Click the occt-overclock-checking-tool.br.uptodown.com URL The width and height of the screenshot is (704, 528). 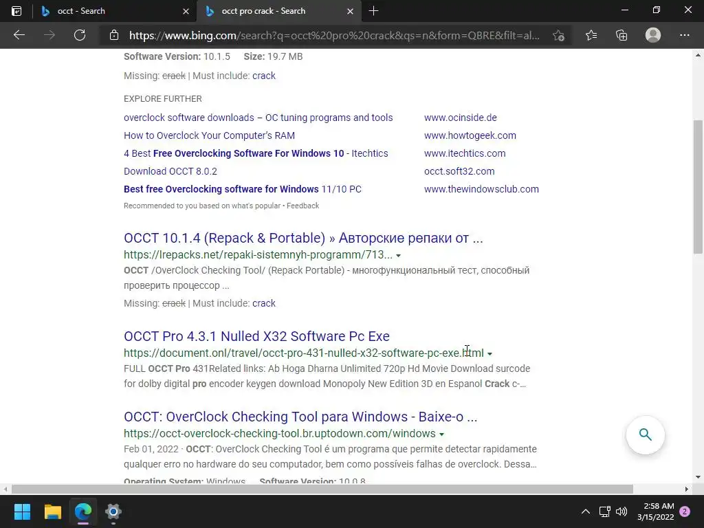pyautogui.click(x=280, y=434)
